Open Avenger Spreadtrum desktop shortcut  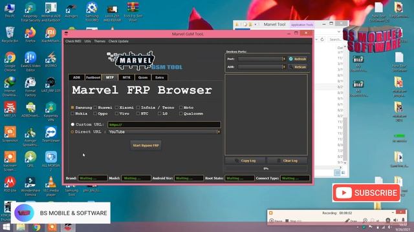[x=30, y=137]
